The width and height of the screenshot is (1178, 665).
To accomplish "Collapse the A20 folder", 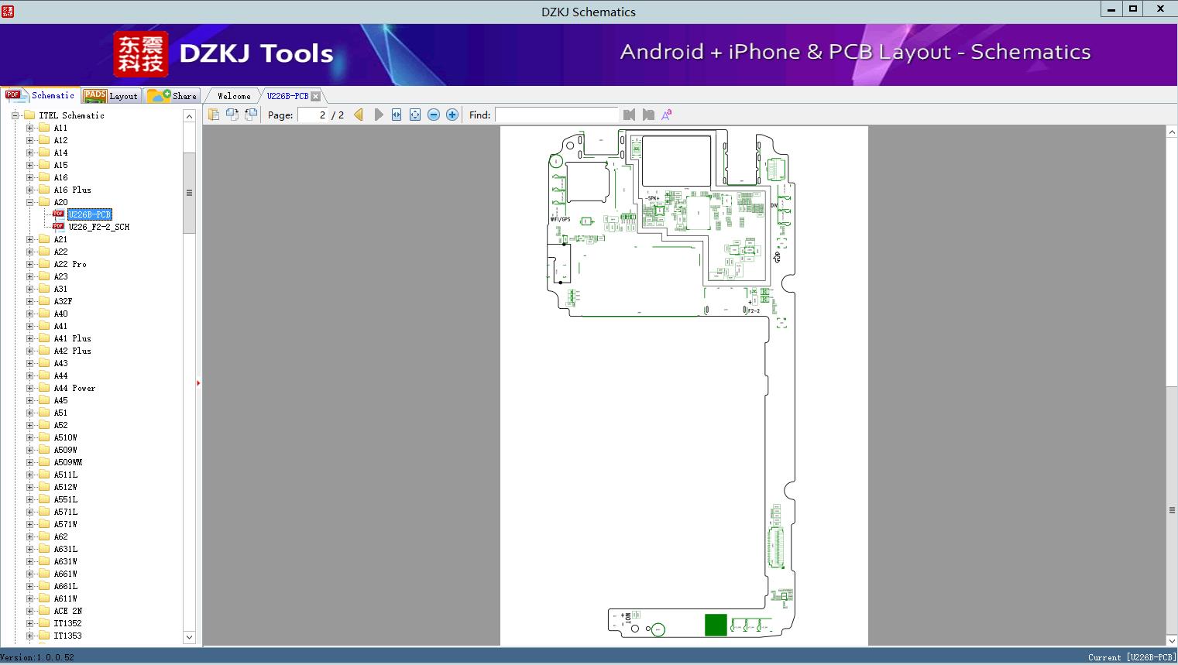I will pyautogui.click(x=29, y=202).
